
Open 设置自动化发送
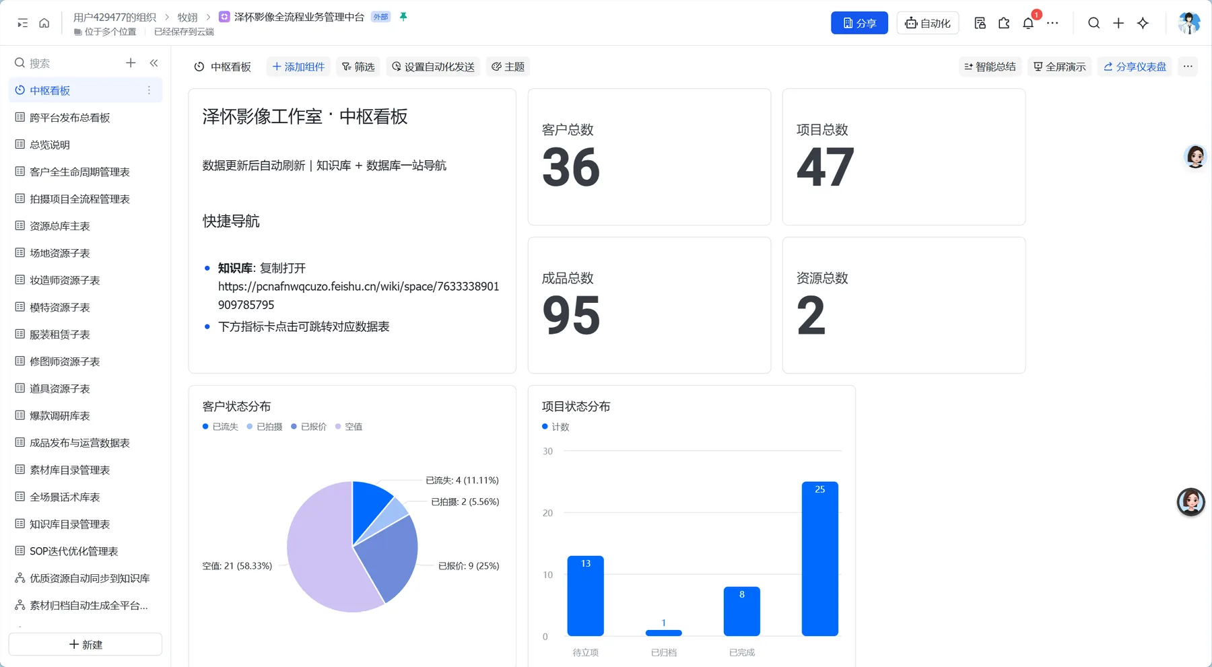pyautogui.click(x=433, y=67)
